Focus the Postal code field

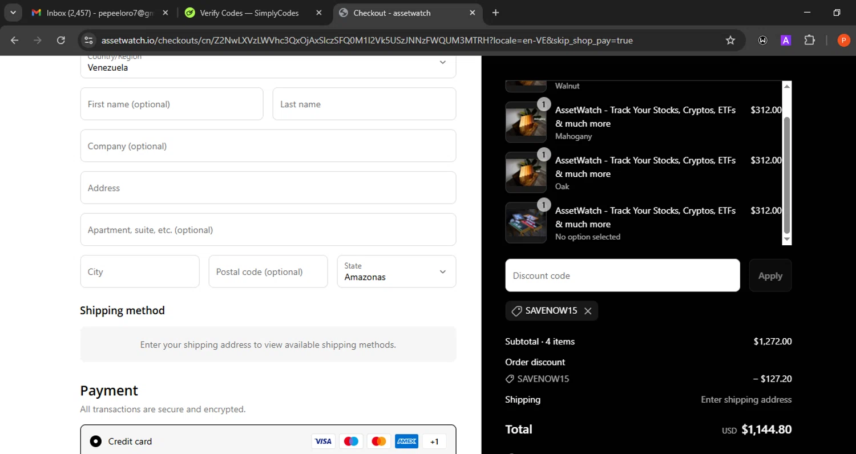[x=268, y=271]
